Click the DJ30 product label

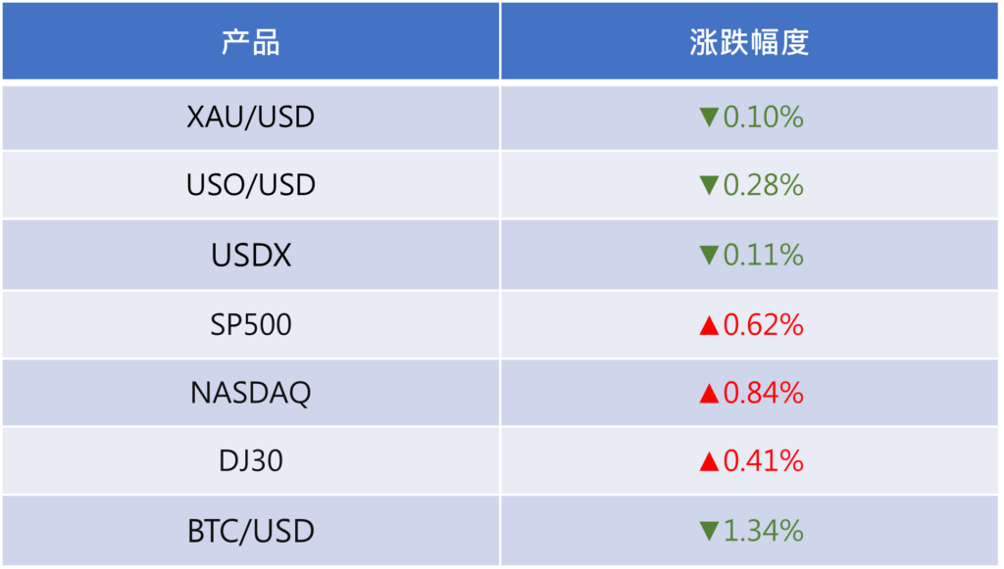pyautogui.click(x=251, y=461)
